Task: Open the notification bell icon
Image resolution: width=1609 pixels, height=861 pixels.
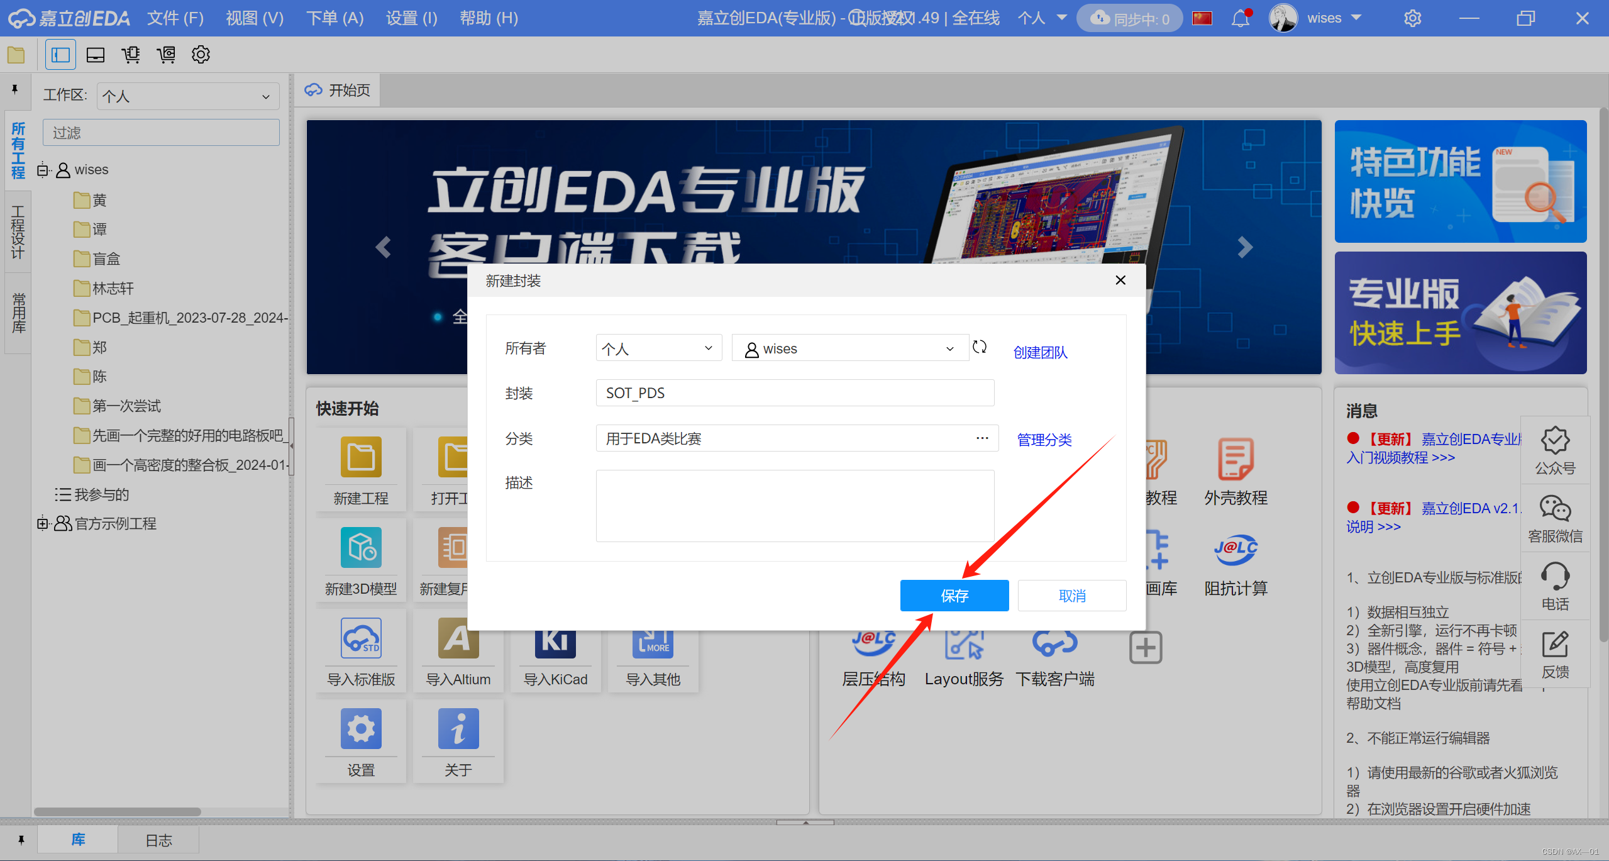Action: coord(1240,18)
